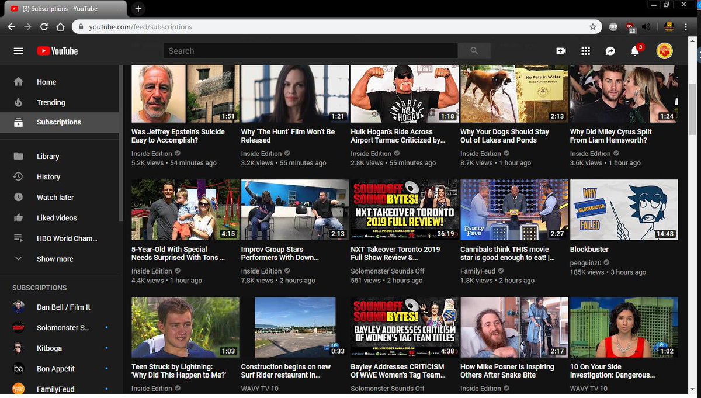The height and width of the screenshot is (398, 701).
Task: Open the Hulk Hogan video thumbnail
Action: [405, 94]
